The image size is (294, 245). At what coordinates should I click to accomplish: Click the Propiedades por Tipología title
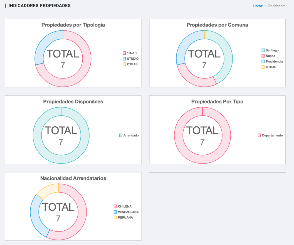(73, 25)
